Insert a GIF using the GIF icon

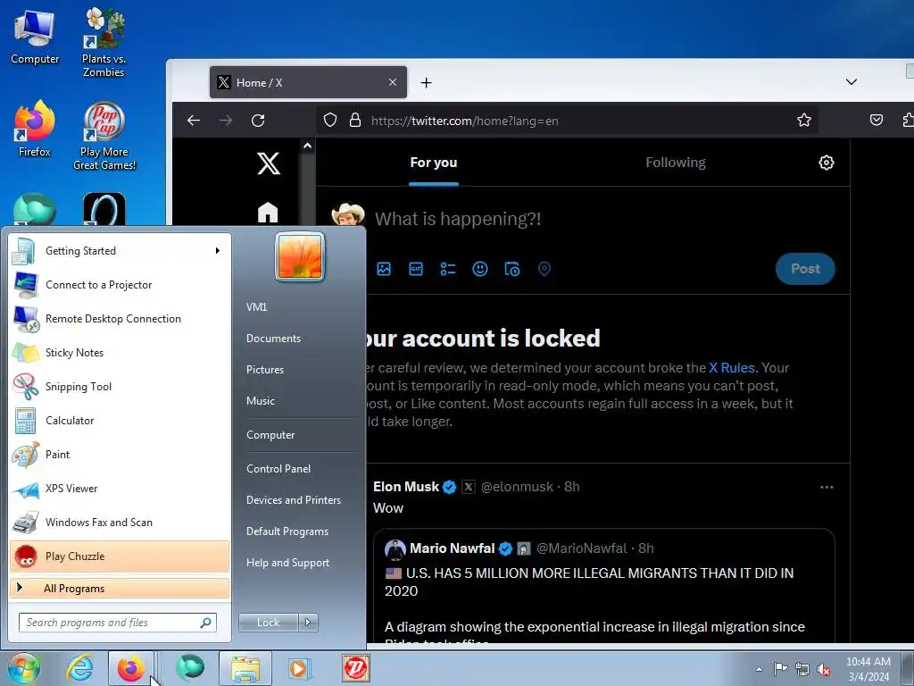pos(416,269)
